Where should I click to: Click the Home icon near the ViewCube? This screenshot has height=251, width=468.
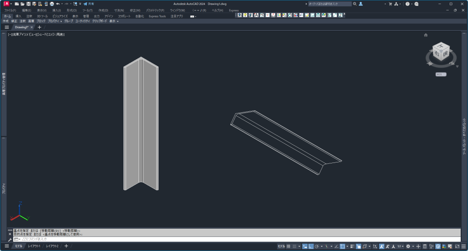(x=425, y=35)
